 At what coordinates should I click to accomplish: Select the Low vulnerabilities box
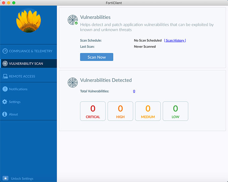pos(175,111)
